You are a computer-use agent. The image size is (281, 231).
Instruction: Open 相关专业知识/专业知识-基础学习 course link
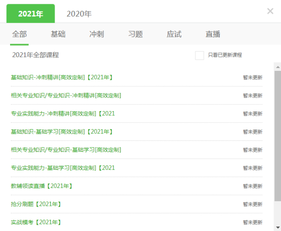[66, 150]
